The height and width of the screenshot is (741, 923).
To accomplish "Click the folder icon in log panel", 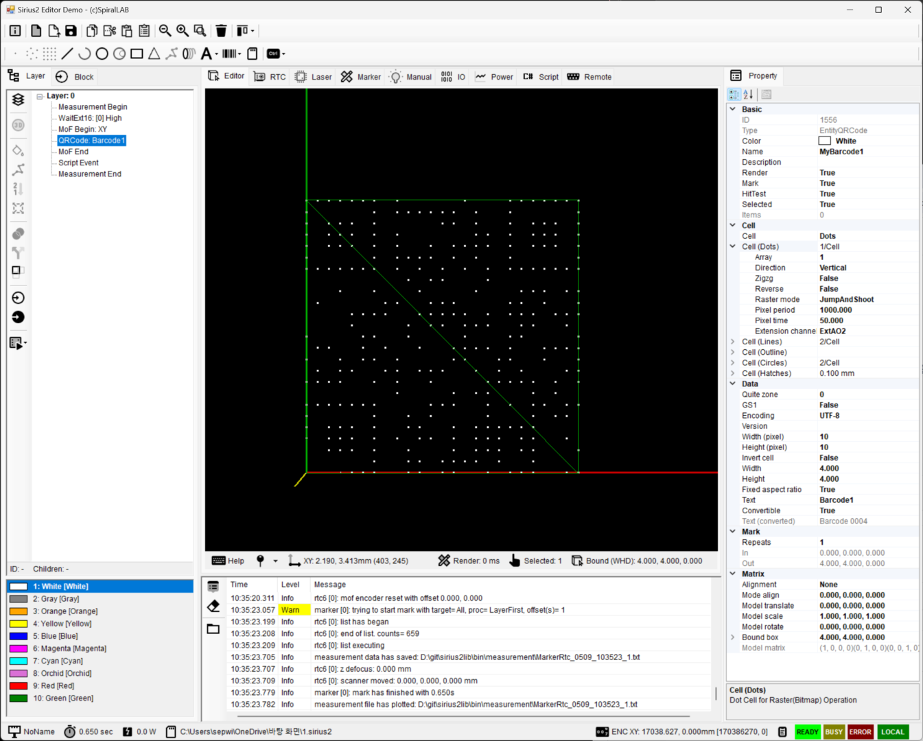I will pos(213,628).
